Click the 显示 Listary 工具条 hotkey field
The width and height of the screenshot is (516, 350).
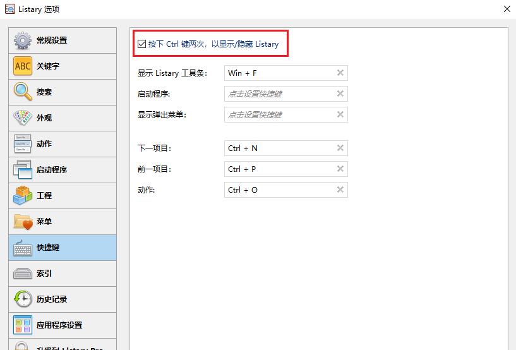pos(285,73)
